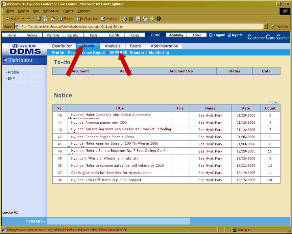Screen dimensions: 292x234
Task: Click the MESSAGE text field
Action: [x=119, y=221]
